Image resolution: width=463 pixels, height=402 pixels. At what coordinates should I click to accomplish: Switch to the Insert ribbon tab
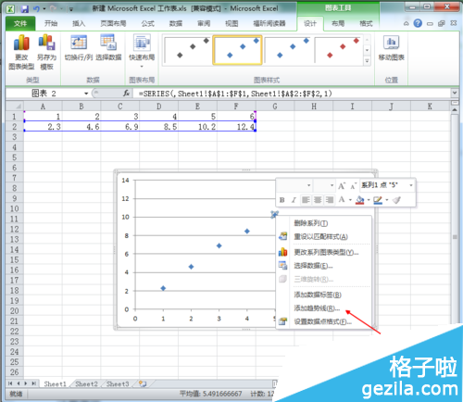pyautogui.click(x=79, y=23)
